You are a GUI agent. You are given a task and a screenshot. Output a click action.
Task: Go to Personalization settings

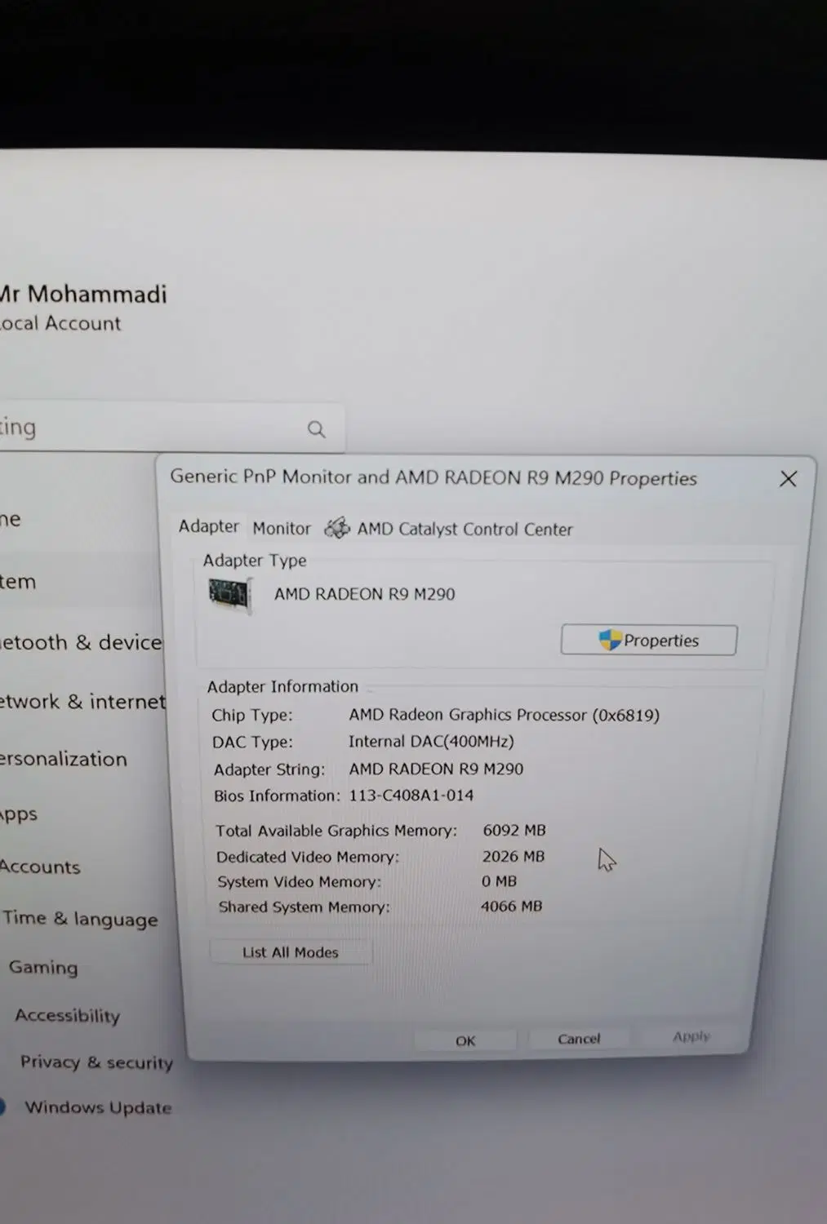tap(64, 759)
